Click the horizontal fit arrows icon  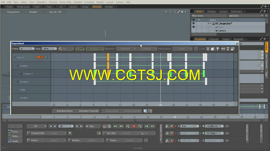(x=223, y=49)
